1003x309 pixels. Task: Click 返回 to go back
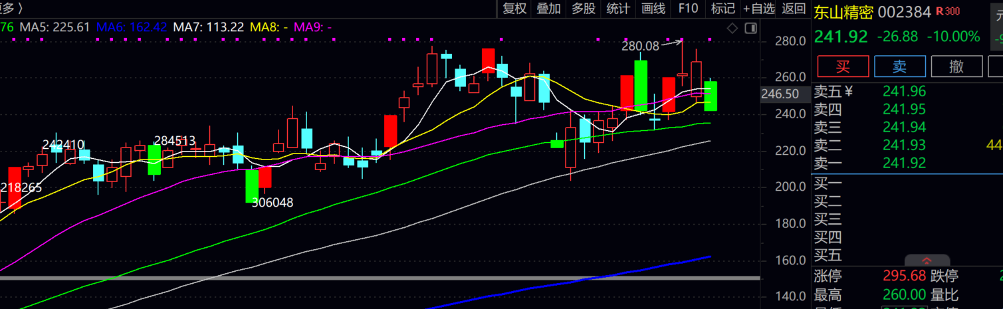(x=794, y=9)
